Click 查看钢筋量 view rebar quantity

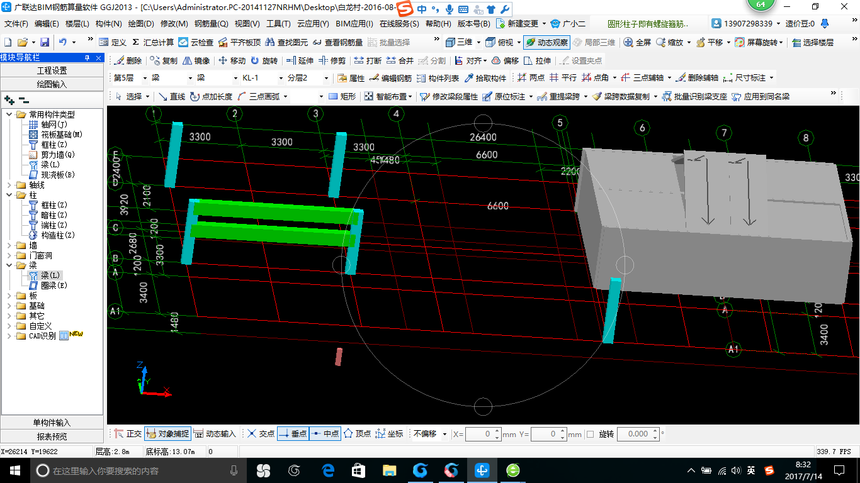tap(337, 42)
